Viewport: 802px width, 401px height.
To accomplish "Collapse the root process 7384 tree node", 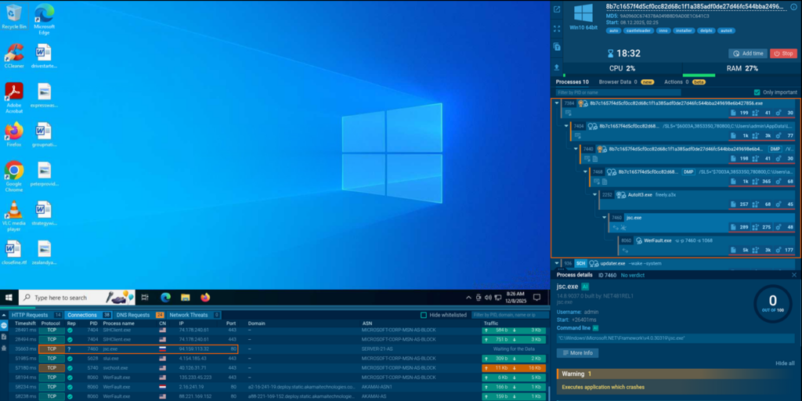I will click(x=557, y=103).
